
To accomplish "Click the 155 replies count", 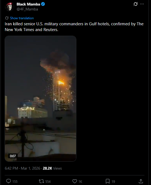I will coord(15,181).
